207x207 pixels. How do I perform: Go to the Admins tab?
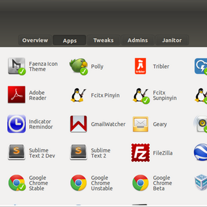(x=138, y=40)
